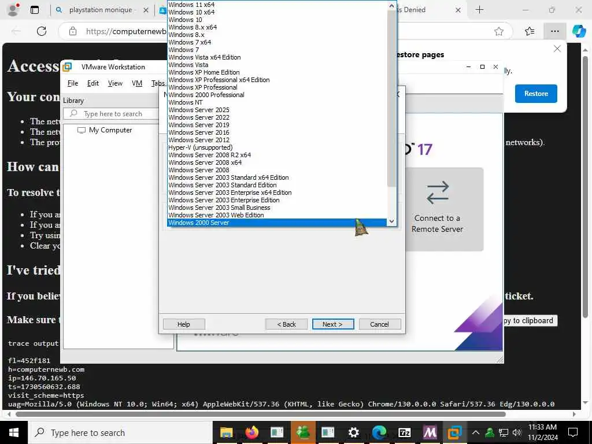
Task: Choose Windows Server 2003 Small Business
Action: [x=277, y=208]
